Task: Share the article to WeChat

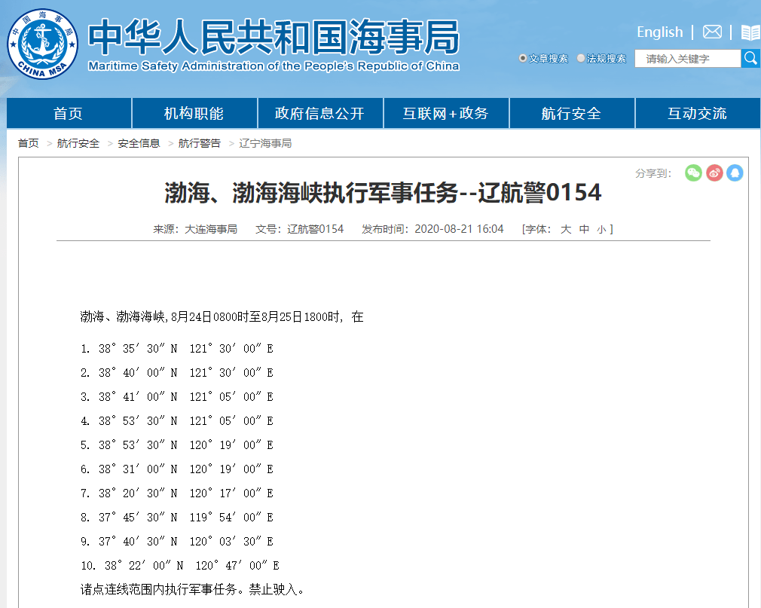Action: coord(693,173)
